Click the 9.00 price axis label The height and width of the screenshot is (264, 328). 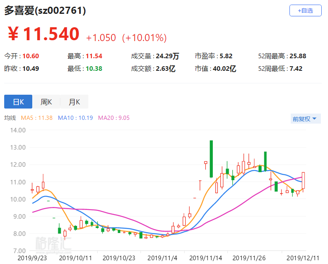point(19,216)
